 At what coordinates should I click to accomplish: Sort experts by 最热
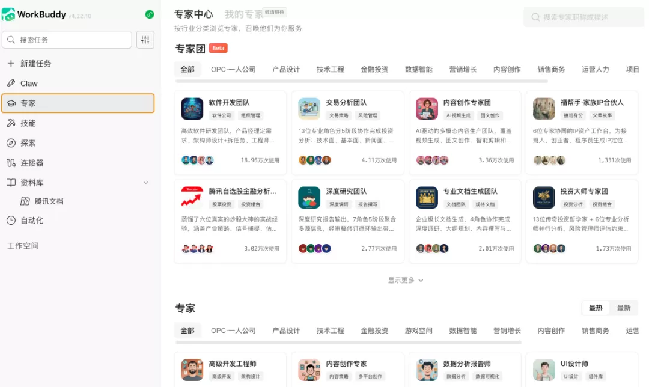[596, 308]
